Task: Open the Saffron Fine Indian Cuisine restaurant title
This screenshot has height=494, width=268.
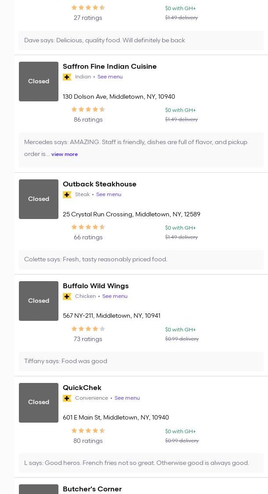Action: [x=109, y=67]
